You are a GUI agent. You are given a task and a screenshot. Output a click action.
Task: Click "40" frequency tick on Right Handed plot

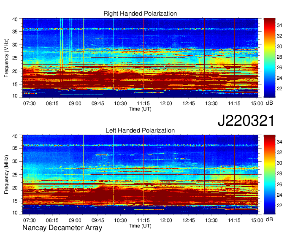point(15,19)
